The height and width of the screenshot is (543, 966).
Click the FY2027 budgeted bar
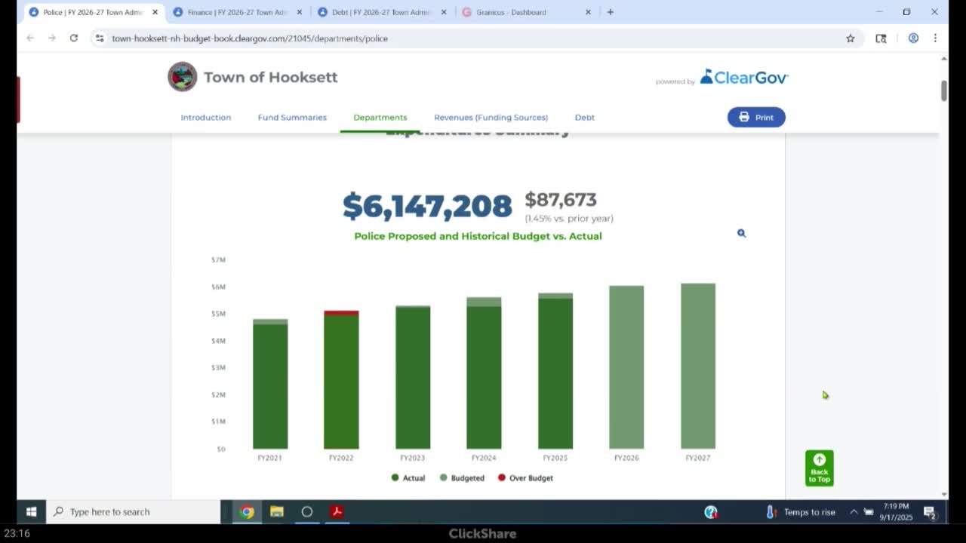click(697, 366)
